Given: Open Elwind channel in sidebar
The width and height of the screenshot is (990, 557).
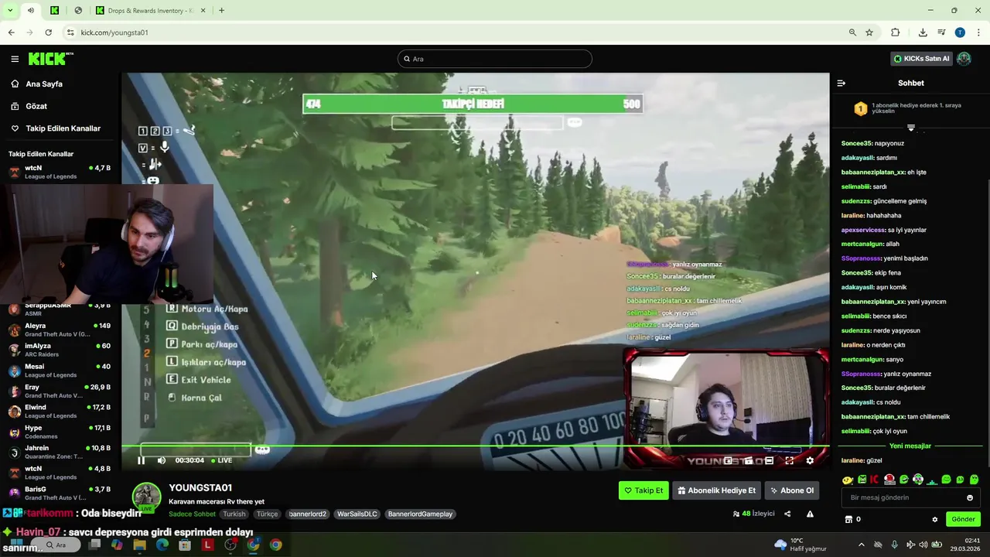Looking at the screenshot, I should tap(60, 411).
